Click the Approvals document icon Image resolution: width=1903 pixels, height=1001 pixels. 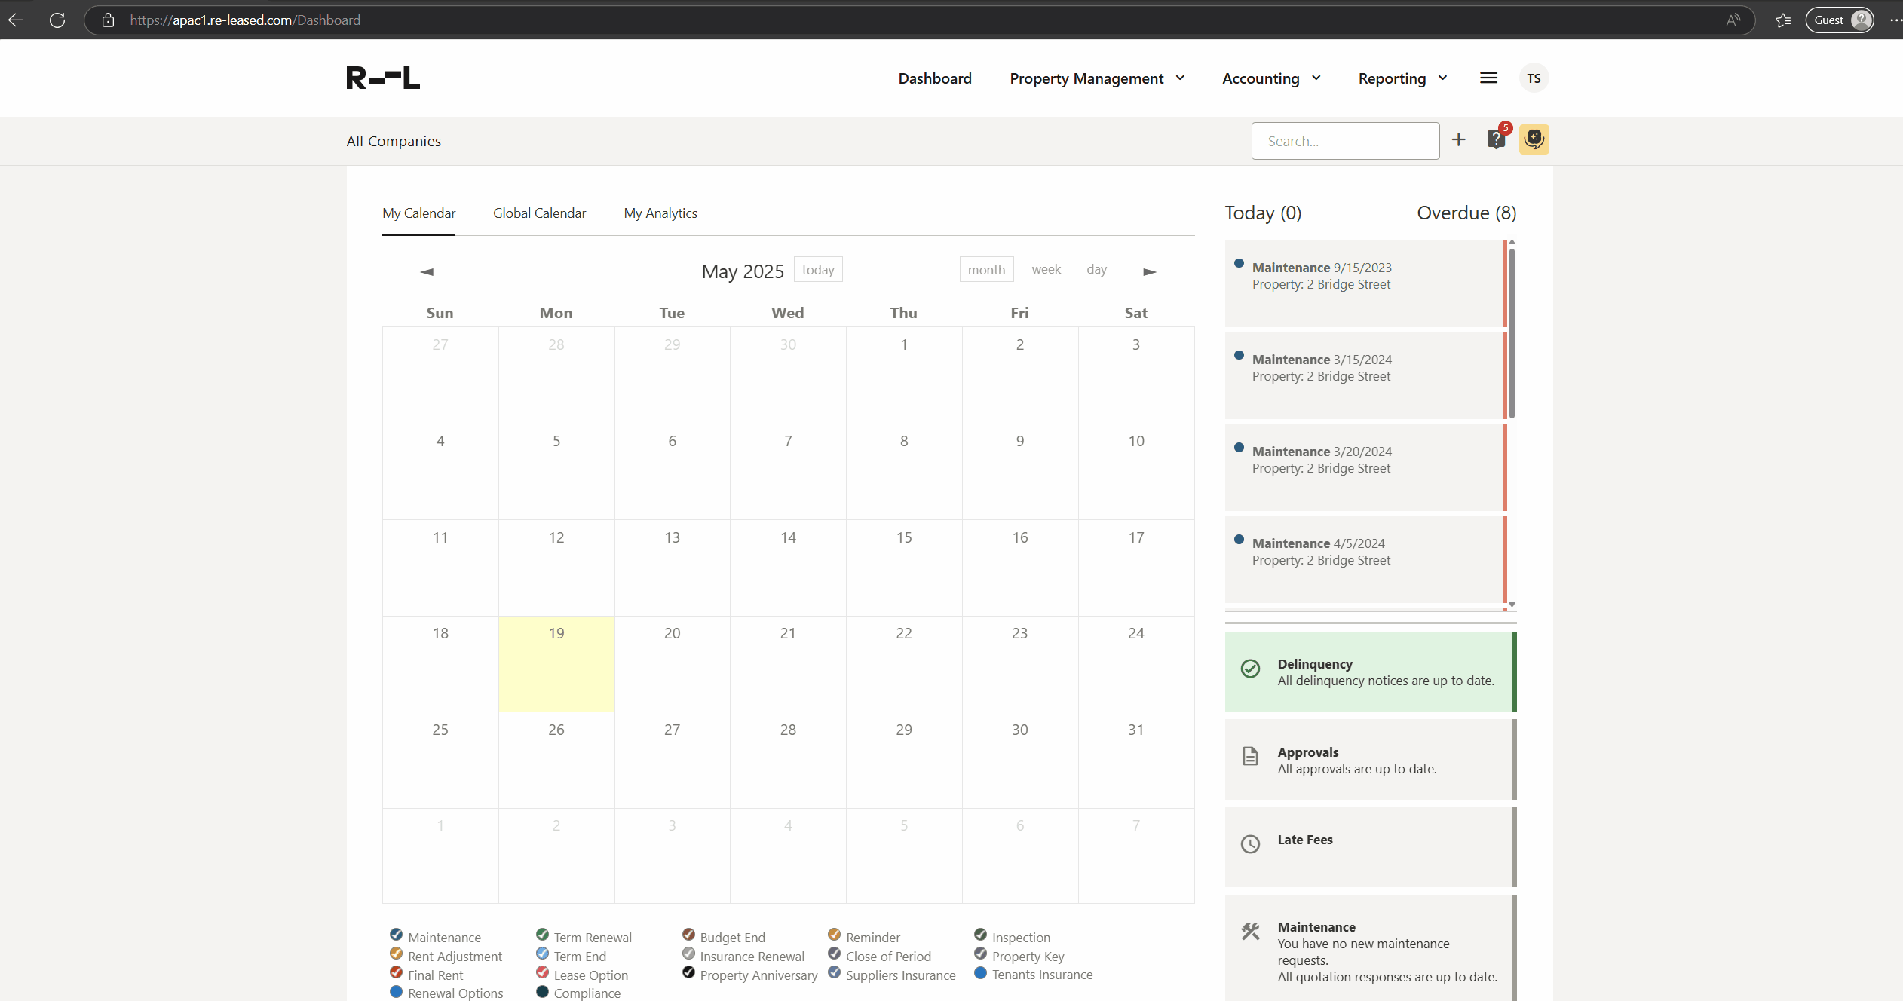[x=1250, y=756]
